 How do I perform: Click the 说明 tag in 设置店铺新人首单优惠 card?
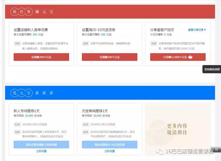click(17, 44)
